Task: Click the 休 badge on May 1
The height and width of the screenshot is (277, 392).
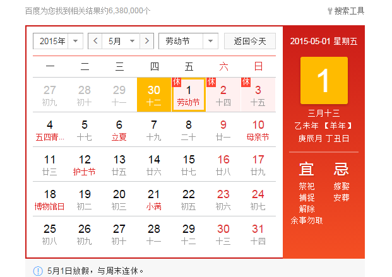Action: [x=176, y=82]
